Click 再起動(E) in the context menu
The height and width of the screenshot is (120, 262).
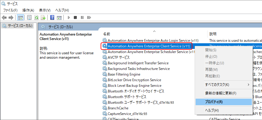(x=224, y=76)
